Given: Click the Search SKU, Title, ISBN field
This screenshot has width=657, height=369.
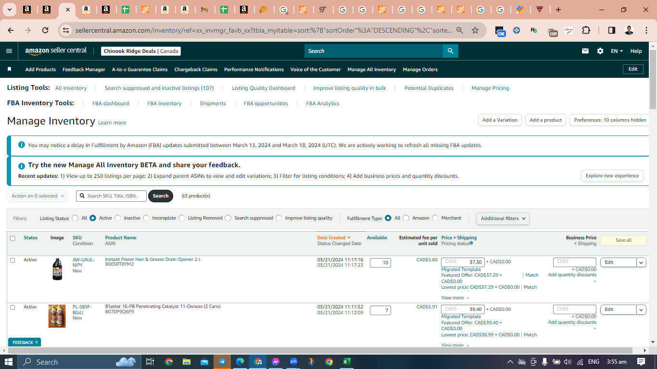Looking at the screenshot, I should [111, 196].
